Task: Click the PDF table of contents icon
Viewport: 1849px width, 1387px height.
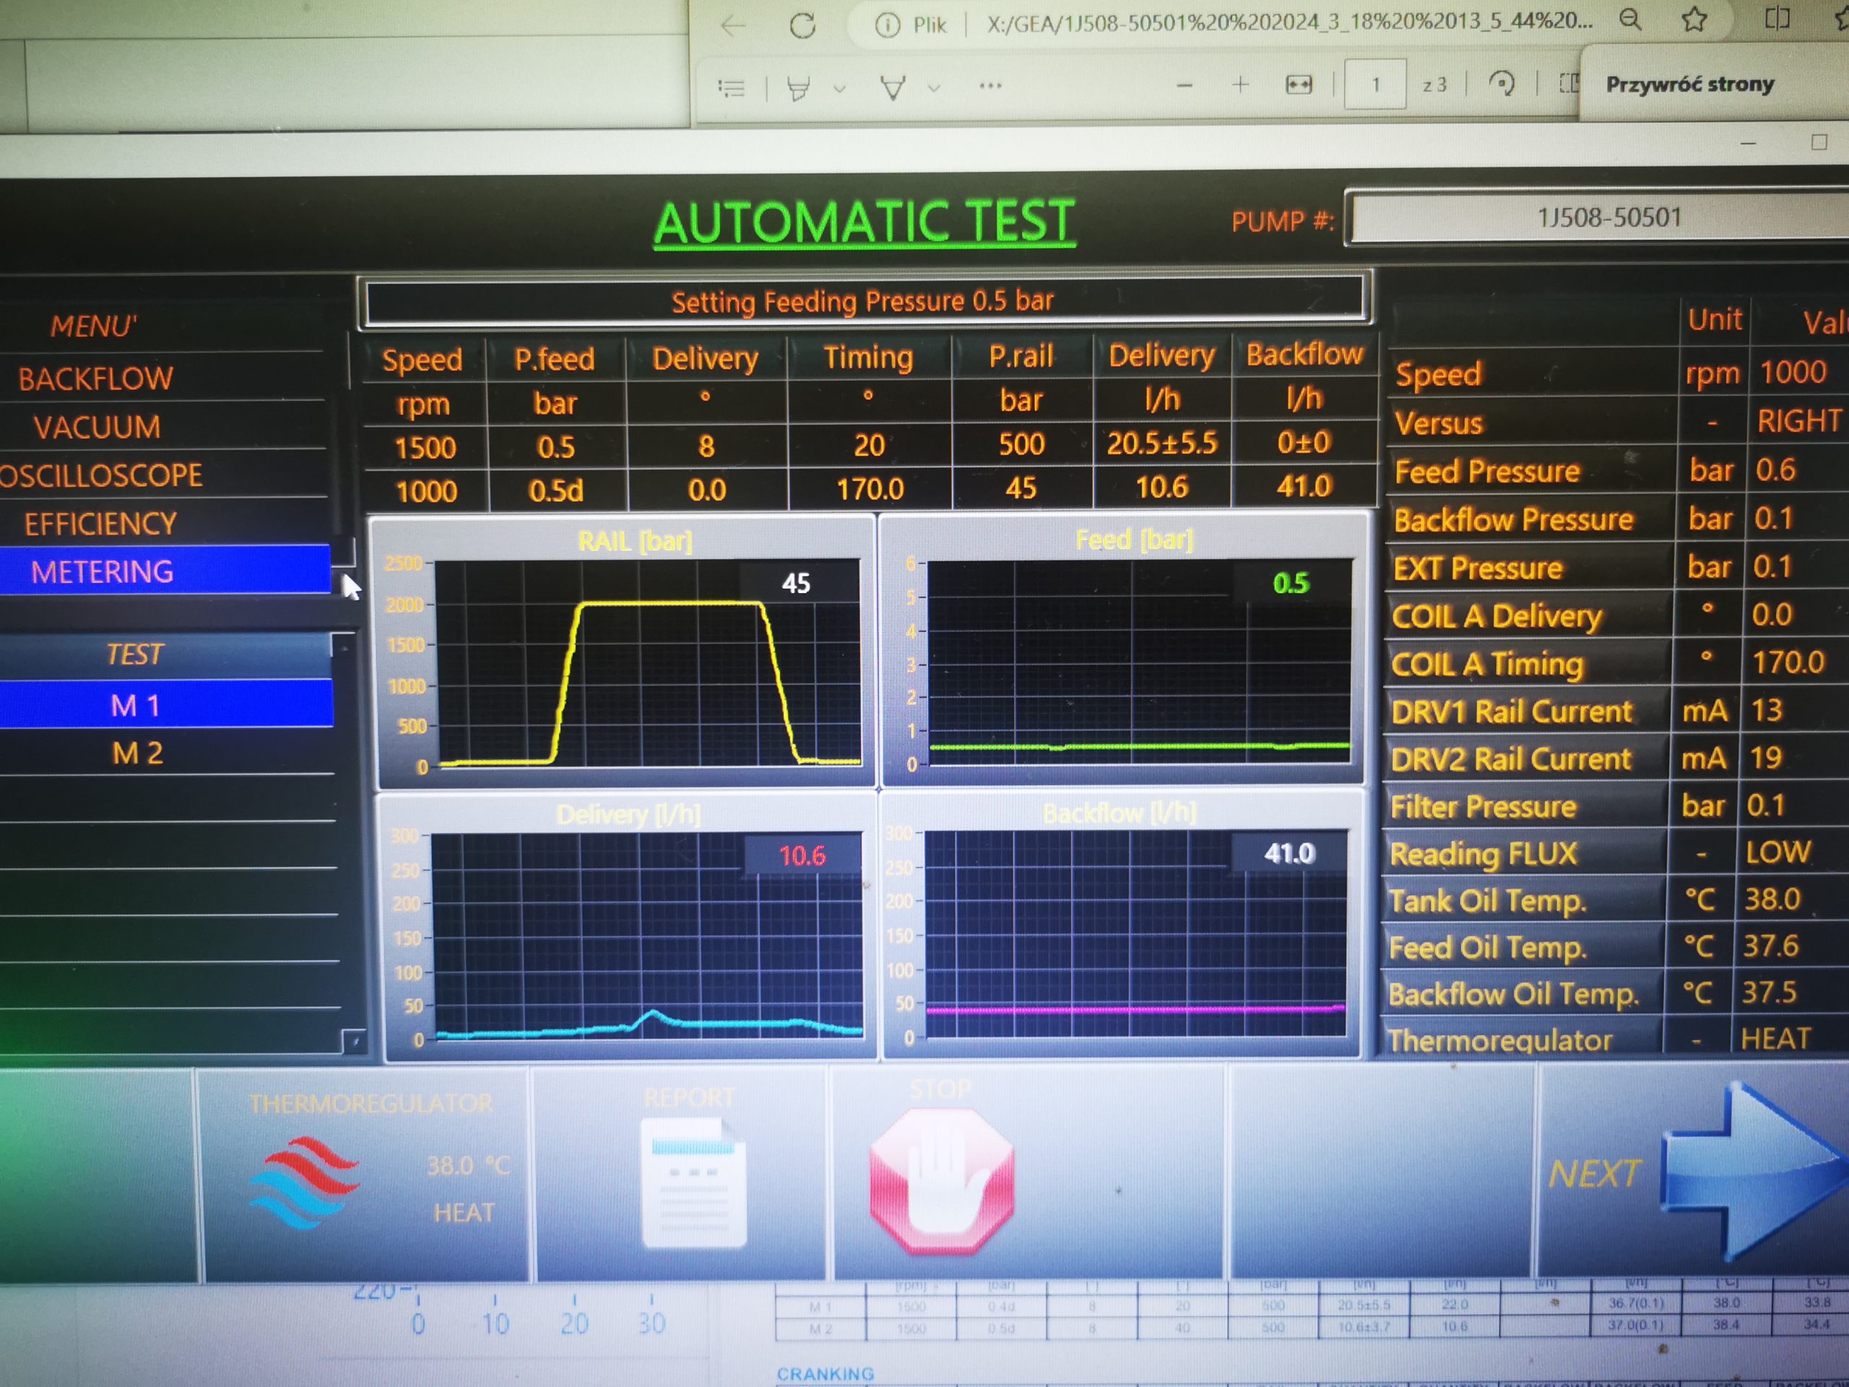Action: click(732, 87)
